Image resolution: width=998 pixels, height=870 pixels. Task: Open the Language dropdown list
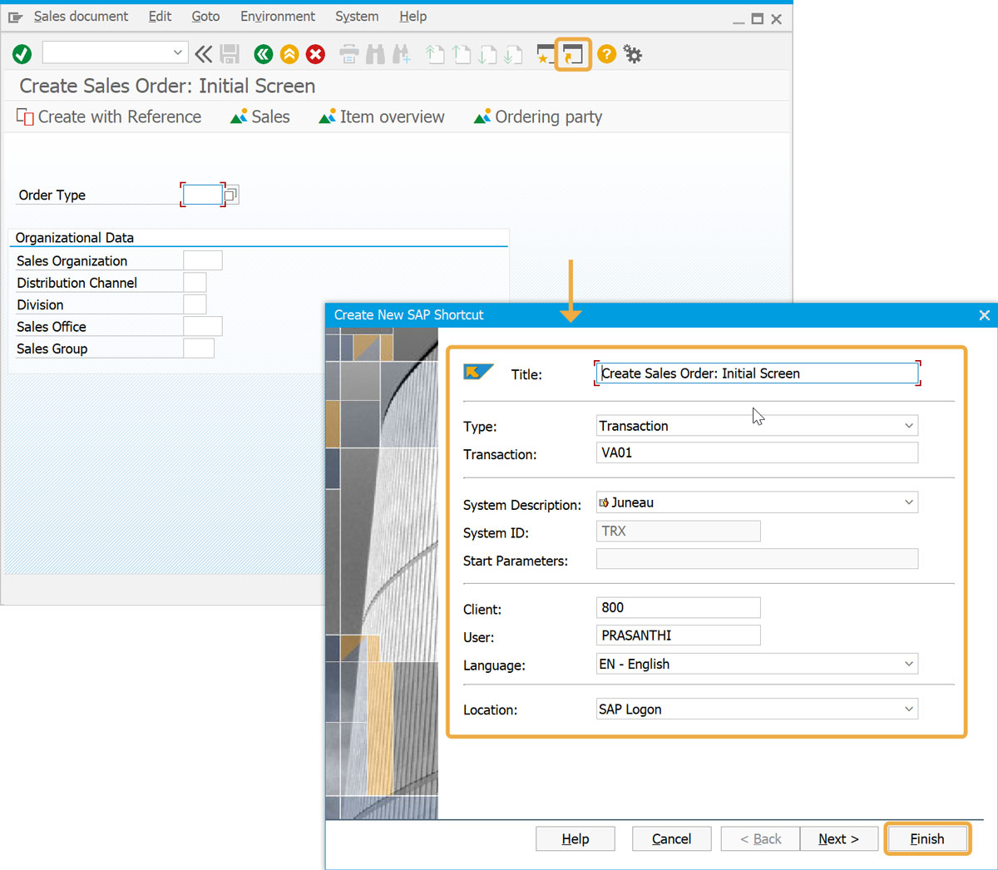(908, 664)
